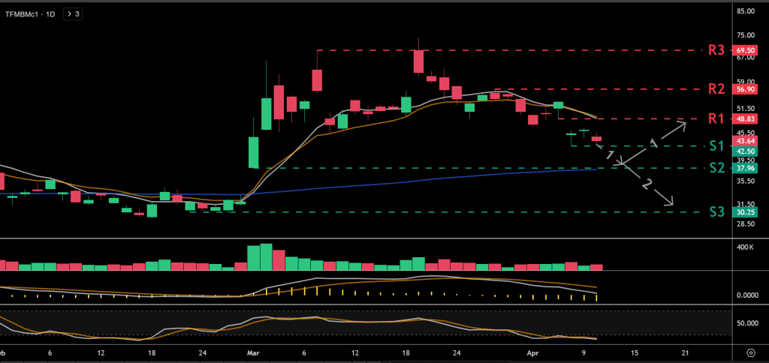This screenshot has width=769, height=363.
Task: Select the red 56.90 price label
Action: pyautogui.click(x=744, y=89)
